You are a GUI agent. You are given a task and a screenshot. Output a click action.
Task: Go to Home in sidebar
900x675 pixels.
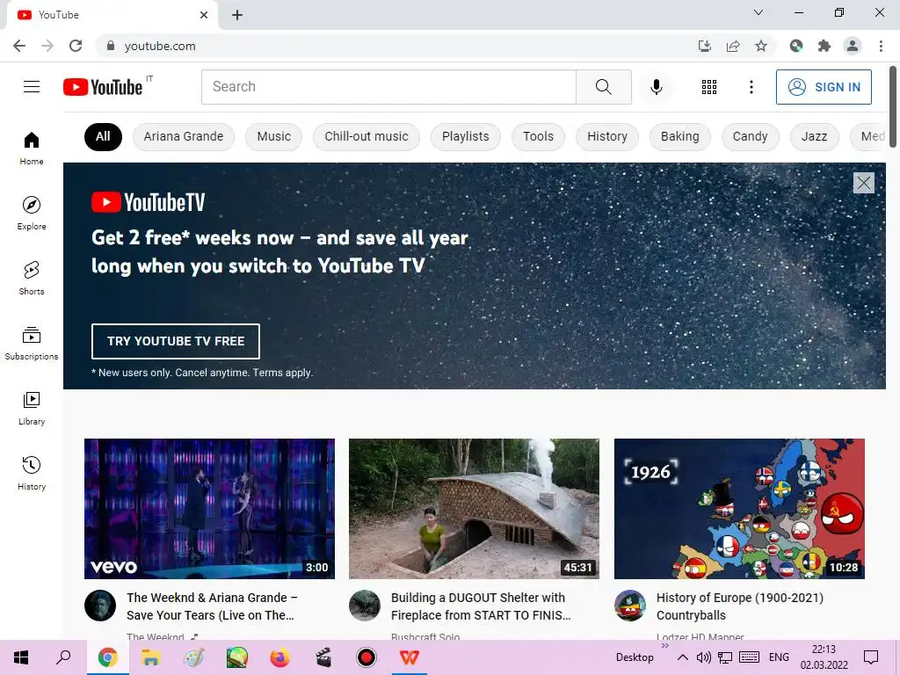pyautogui.click(x=32, y=148)
